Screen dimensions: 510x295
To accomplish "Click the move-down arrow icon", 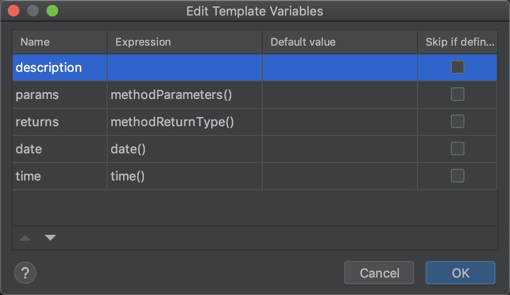I will (x=50, y=238).
